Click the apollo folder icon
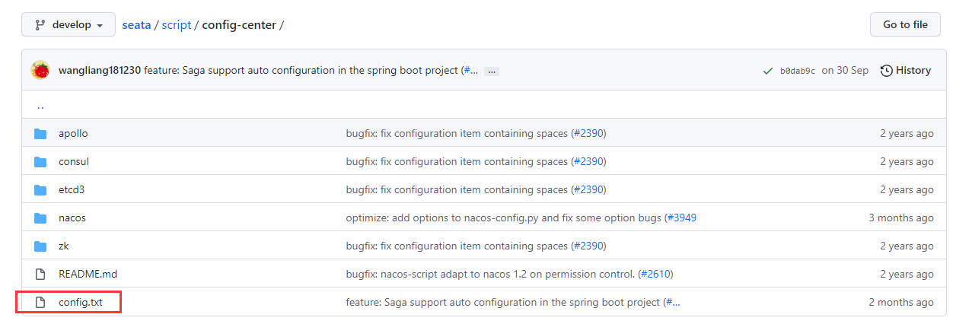 coord(40,134)
